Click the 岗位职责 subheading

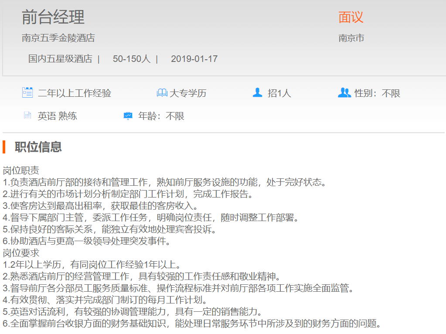click(21, 170)
